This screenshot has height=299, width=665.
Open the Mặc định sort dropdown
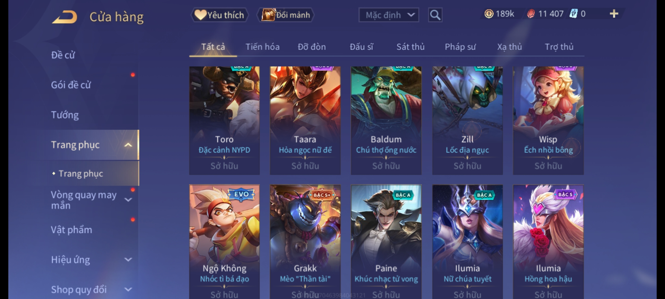click(388, 15)
